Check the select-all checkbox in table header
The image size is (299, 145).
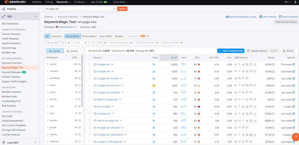click(x=90, y=58)
